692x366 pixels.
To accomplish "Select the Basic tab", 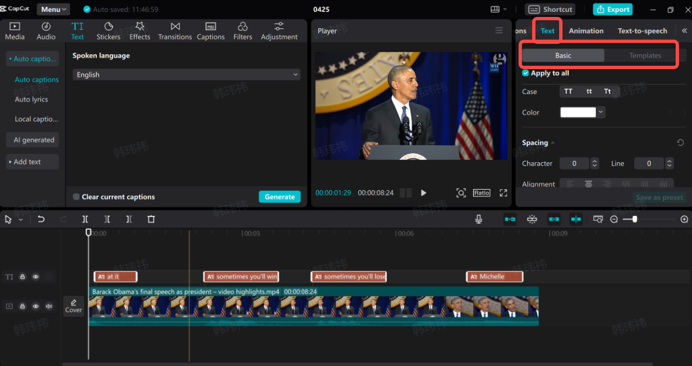I will pos(563,55).
